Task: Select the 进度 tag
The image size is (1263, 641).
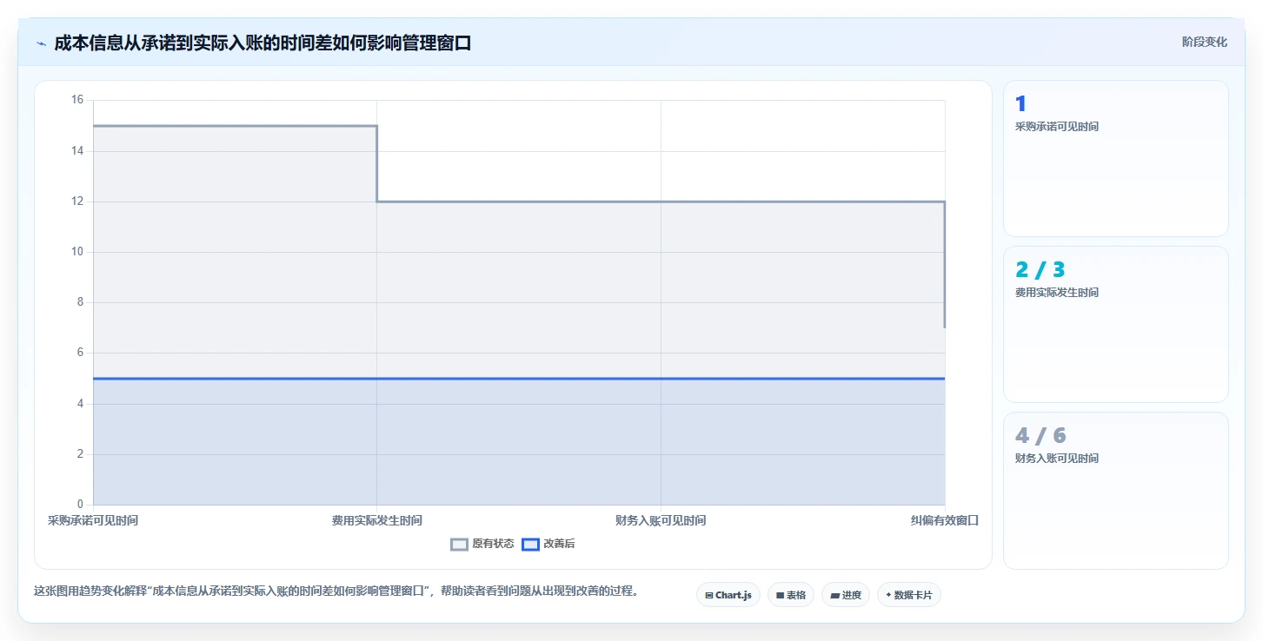Action: (x=846, y=595)
